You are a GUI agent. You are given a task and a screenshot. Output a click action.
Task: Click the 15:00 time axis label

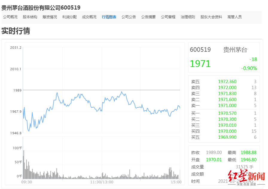point(176,182)
